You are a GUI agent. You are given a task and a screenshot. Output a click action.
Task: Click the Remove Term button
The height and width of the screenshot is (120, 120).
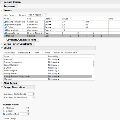pyautogui.click(x=71, y=52)
